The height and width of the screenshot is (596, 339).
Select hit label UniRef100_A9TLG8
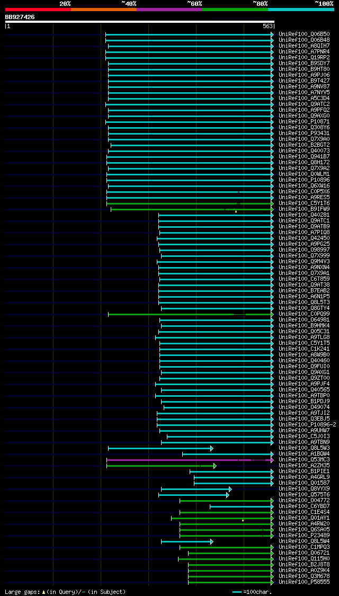tap(304, 338)
